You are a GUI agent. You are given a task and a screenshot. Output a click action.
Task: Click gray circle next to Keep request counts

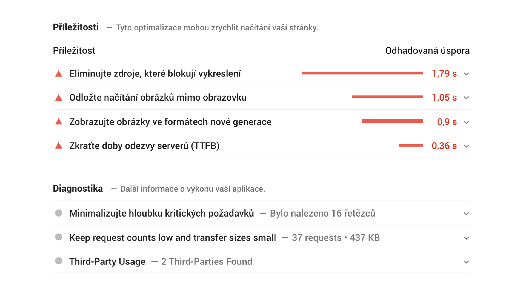click(x=59, y=237)
